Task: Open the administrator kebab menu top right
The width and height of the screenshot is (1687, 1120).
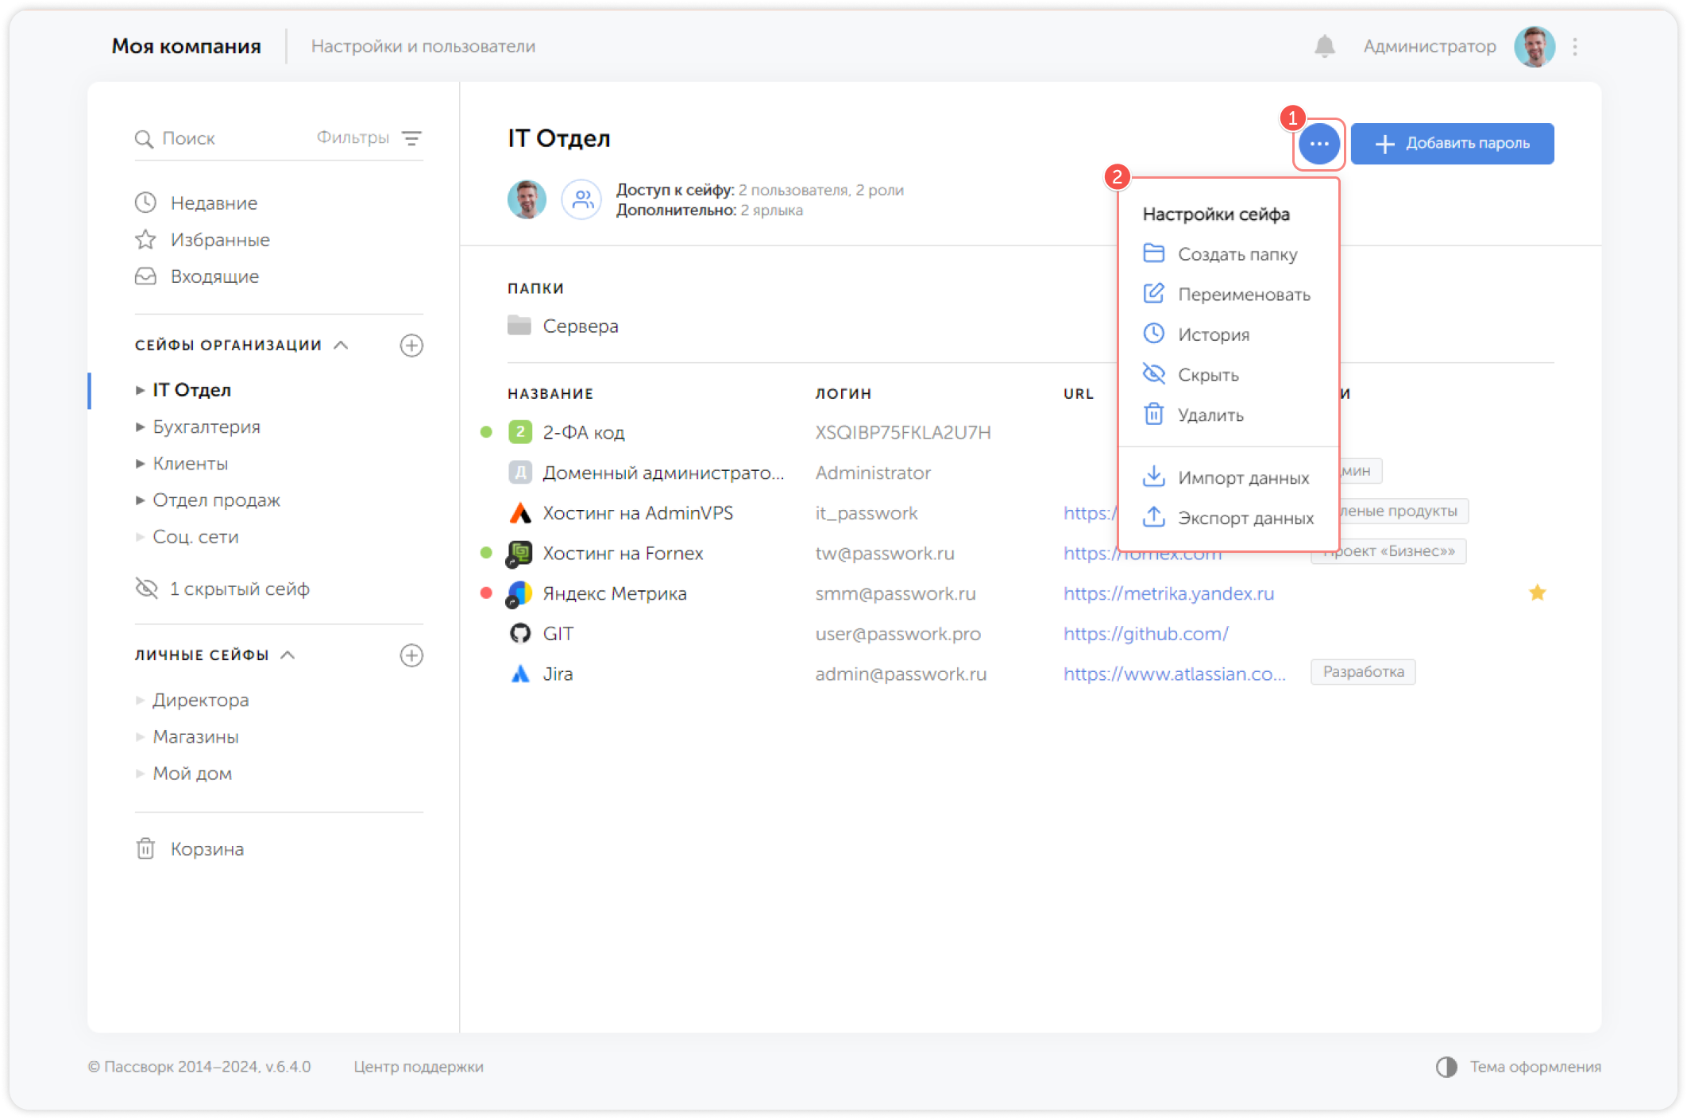Action: (1575, 47)
